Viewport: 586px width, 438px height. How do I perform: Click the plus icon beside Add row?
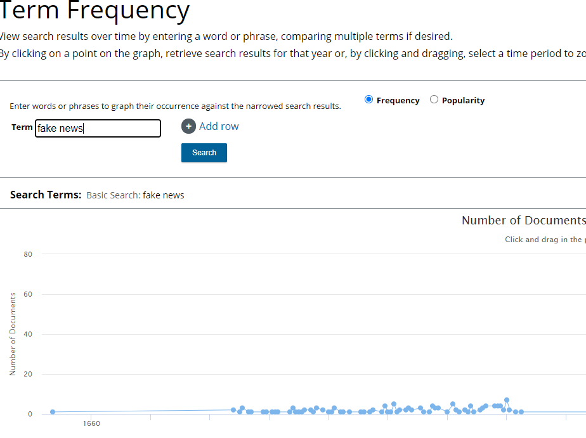click(x=188, y=127)
